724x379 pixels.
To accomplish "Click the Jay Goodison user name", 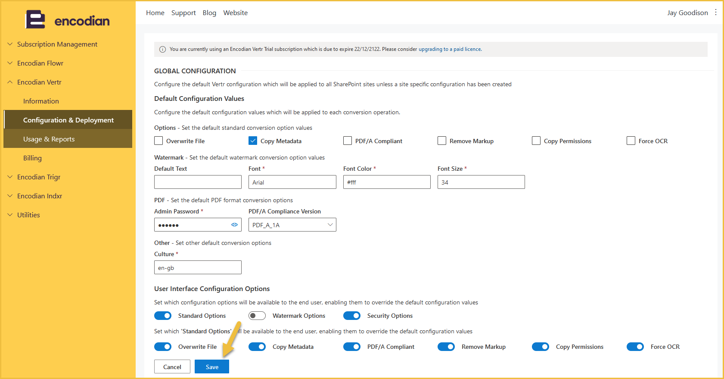I will click(687, 13).
